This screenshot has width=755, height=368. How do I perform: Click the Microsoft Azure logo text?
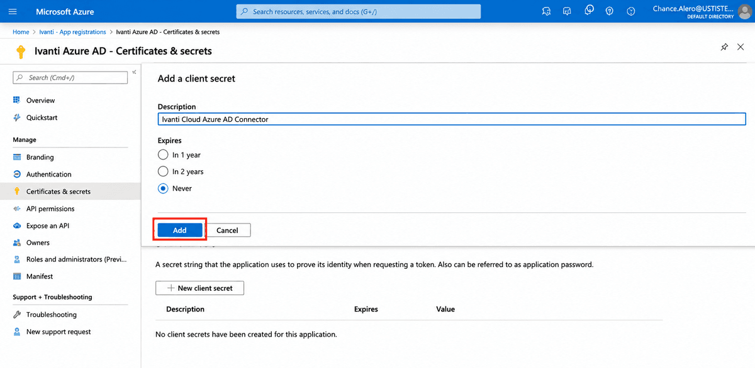pos(65,12)
